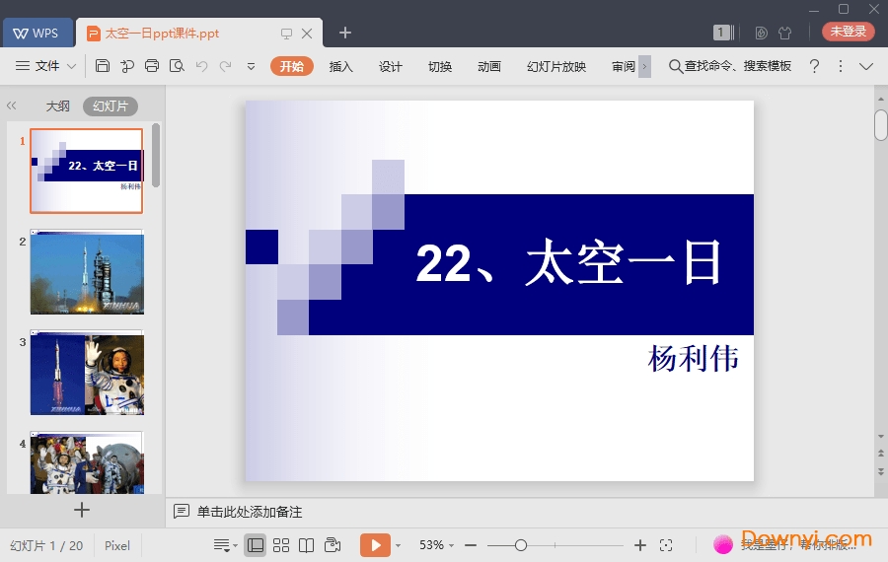The image size is (888, 562).
Task: Open the 动画 tab
Action: [489, 66]
